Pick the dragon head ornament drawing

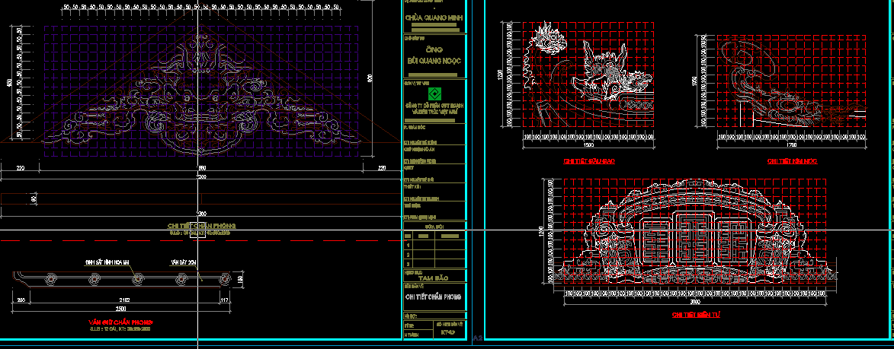tap(589, 76)
